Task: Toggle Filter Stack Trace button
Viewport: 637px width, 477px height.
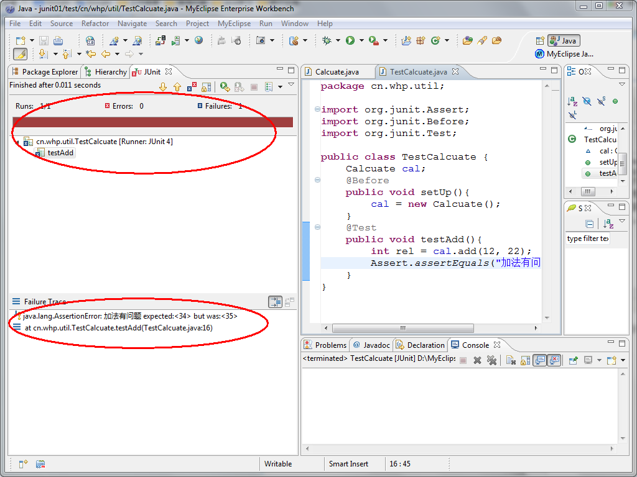Action: click(x=275, y=302)
